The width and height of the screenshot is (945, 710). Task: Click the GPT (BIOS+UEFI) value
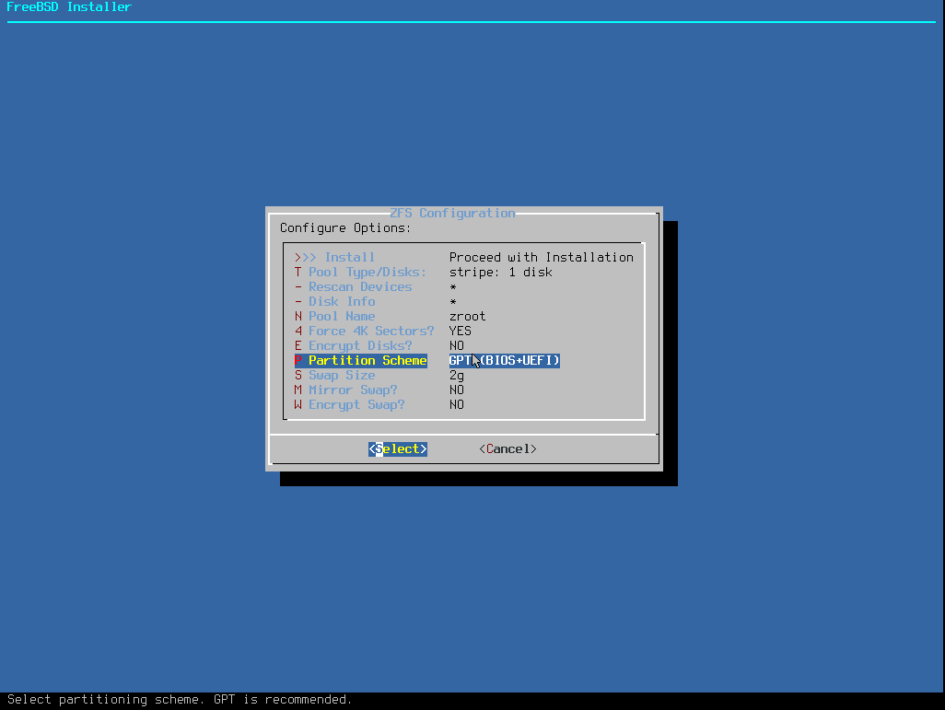click(505, 360)
